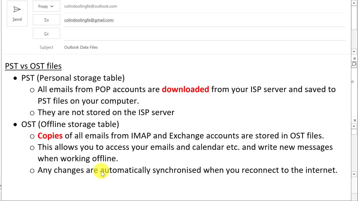Send the email with the paper plane button

(x=17, y=14)
